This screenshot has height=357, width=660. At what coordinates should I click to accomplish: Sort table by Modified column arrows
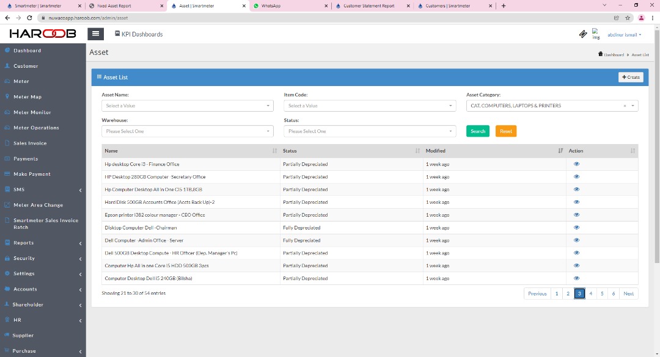click(560, 151)
